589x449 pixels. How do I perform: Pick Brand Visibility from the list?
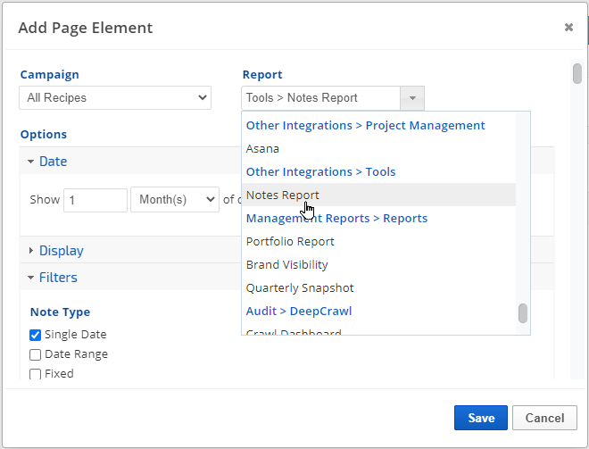point(286,264)
